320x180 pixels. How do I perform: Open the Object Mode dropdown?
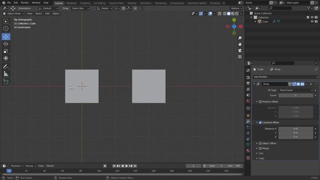[x=13, y=13]
